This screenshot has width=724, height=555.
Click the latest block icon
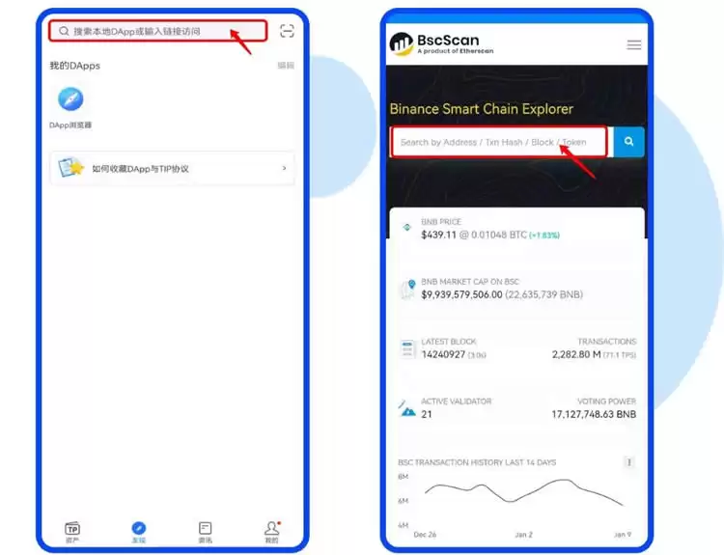(x=407, y=349)
